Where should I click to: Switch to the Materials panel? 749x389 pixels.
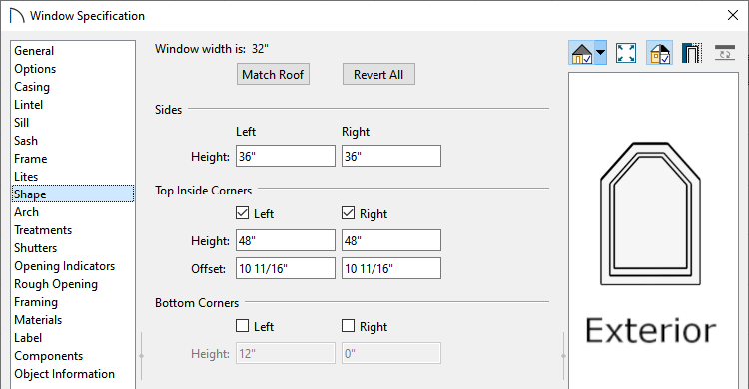click(x=73, y=320)
